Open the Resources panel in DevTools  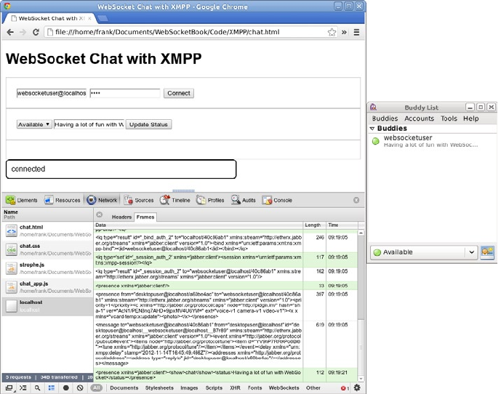(x=63, y=200)
